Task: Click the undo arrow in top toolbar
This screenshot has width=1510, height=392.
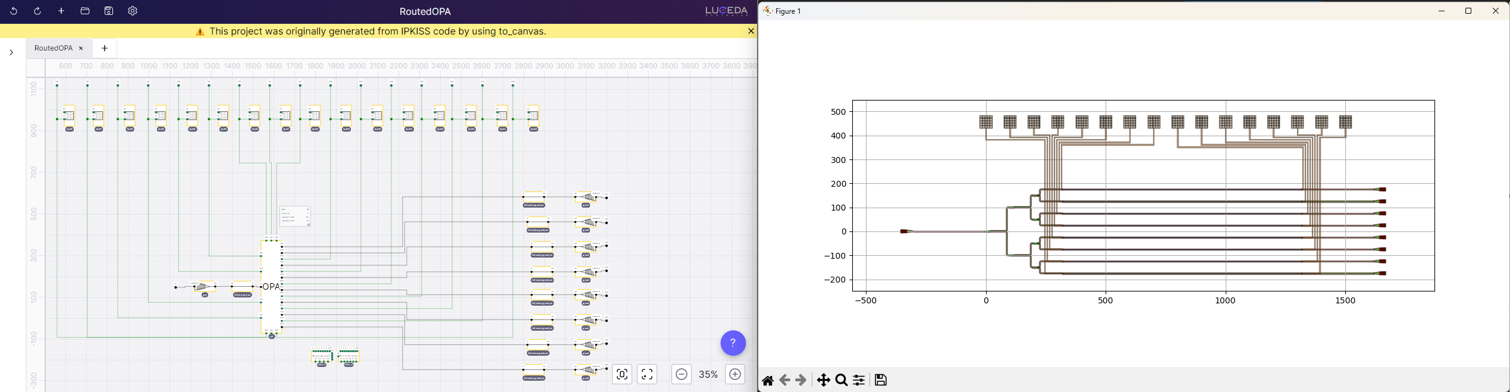Action: point(14,11)
